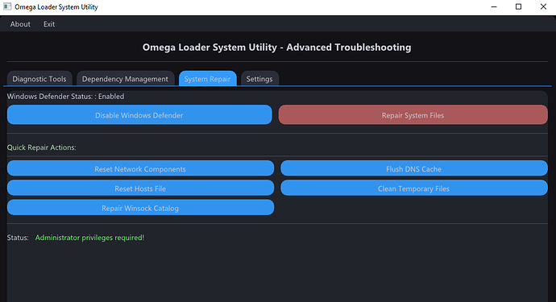
Task: Open the Dependency Management tab
Action: (125, 79)
